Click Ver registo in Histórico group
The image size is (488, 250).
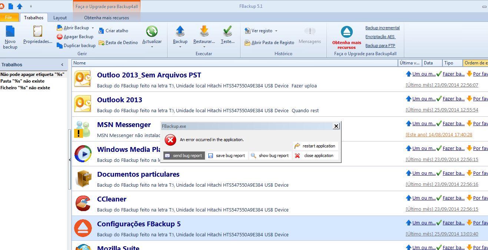point(259,31)
